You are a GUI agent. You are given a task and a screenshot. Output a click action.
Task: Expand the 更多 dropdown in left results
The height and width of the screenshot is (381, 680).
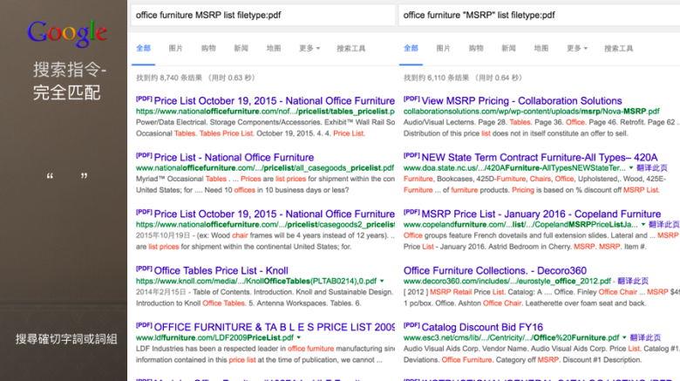[x=309, y=48]
